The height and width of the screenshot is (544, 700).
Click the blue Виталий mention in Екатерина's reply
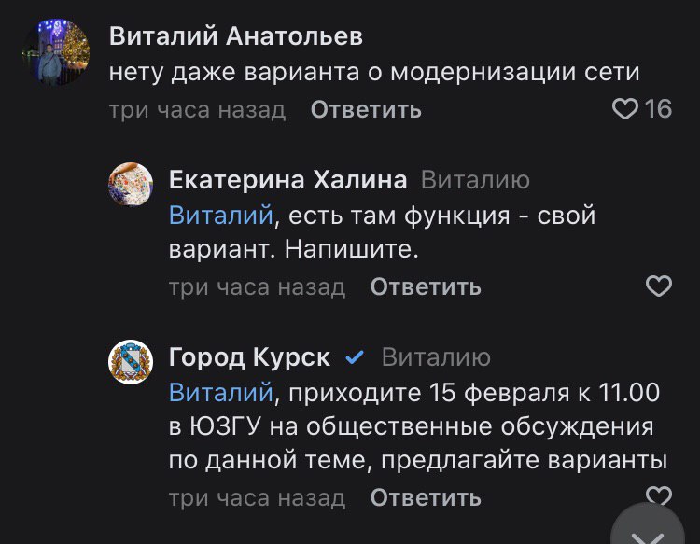point(221,216)
